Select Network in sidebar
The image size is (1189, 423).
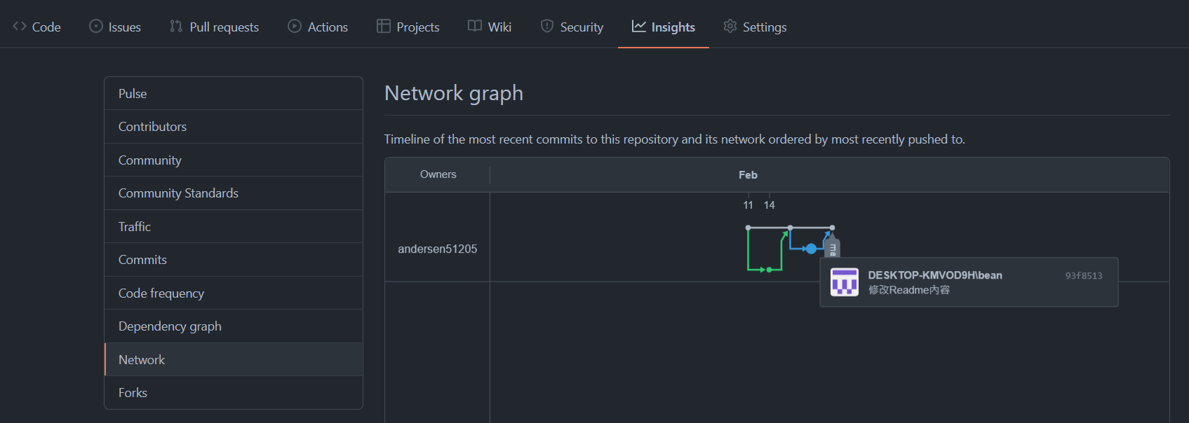click(234, 359)
